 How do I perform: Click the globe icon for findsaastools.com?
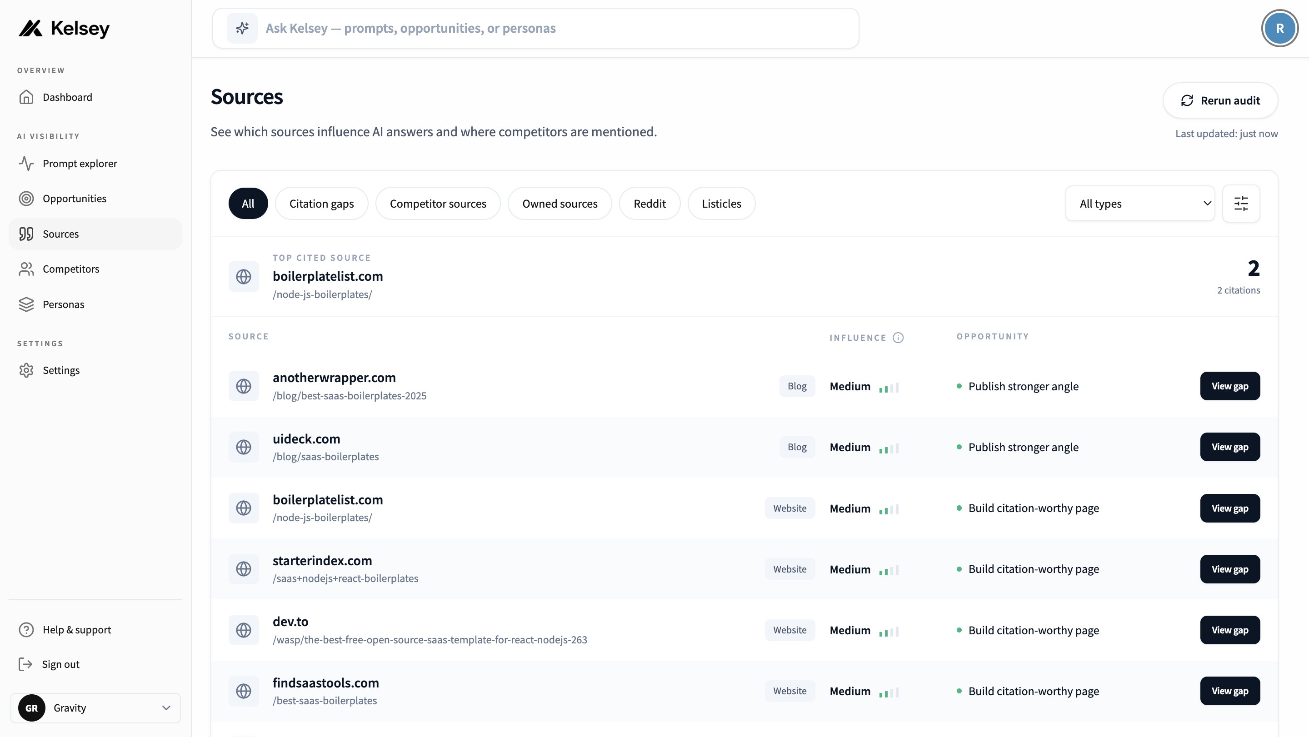244,691
